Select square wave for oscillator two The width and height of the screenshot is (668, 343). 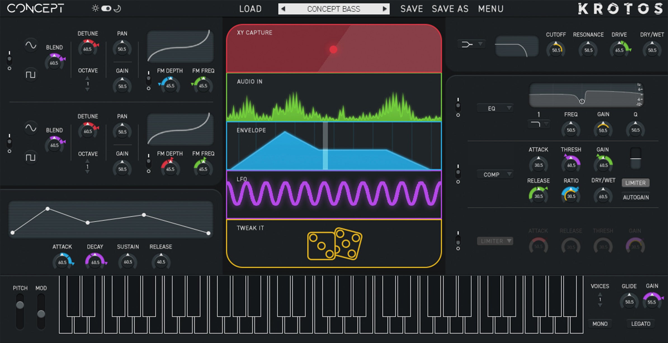point(30,157)
